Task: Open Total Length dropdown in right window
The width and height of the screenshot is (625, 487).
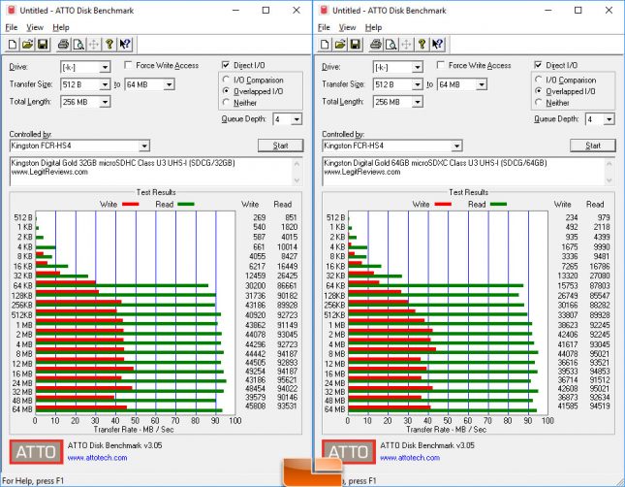Action: 418,102
